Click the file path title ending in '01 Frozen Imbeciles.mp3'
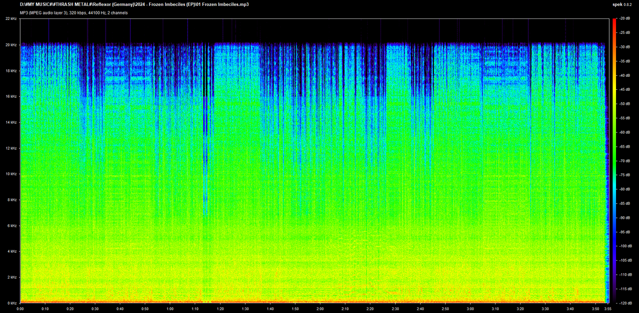 point(134,4)
